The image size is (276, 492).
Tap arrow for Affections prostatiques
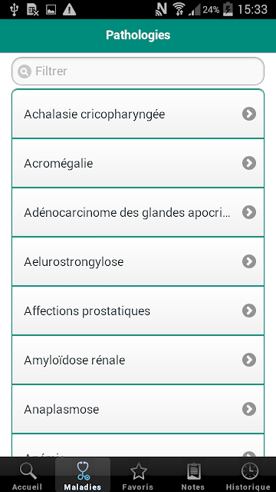pos(249,311)
